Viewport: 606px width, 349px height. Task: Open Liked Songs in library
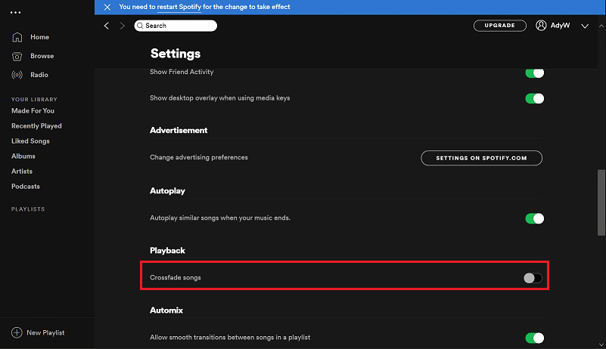point(30,141)
